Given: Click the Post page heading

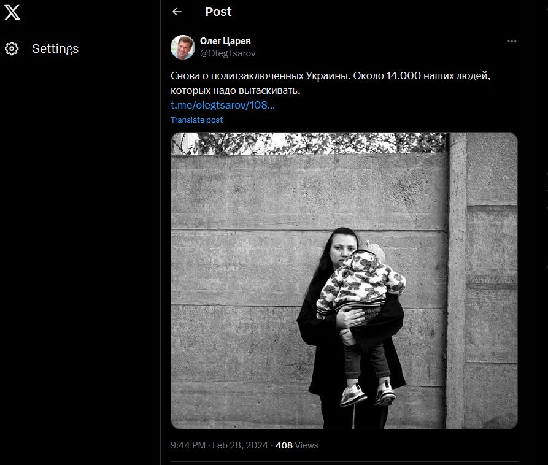Looking at the screenshot, I should 218,12.
